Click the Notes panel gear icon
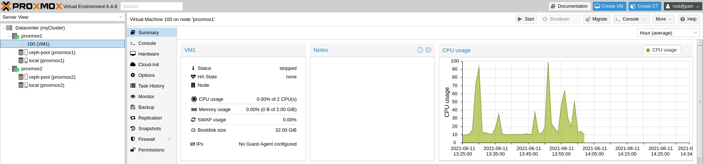Viewport: 704px width, 164px height. coord(428,50)
